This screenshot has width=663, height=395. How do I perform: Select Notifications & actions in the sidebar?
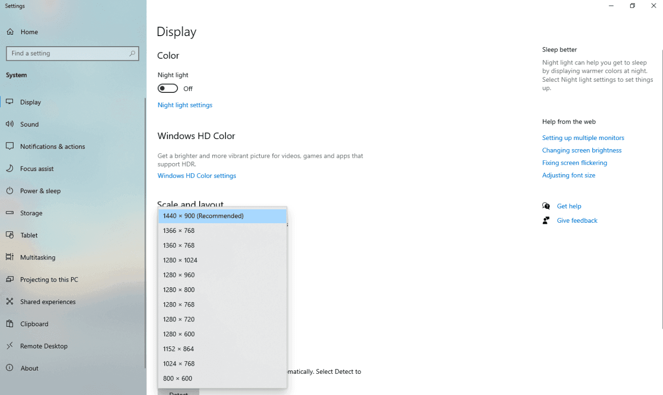(x=52, y=146)
